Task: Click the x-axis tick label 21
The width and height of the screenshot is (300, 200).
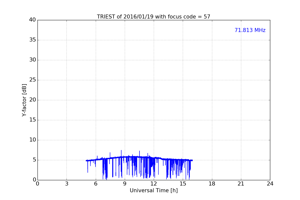Action: tap(241, 184)
